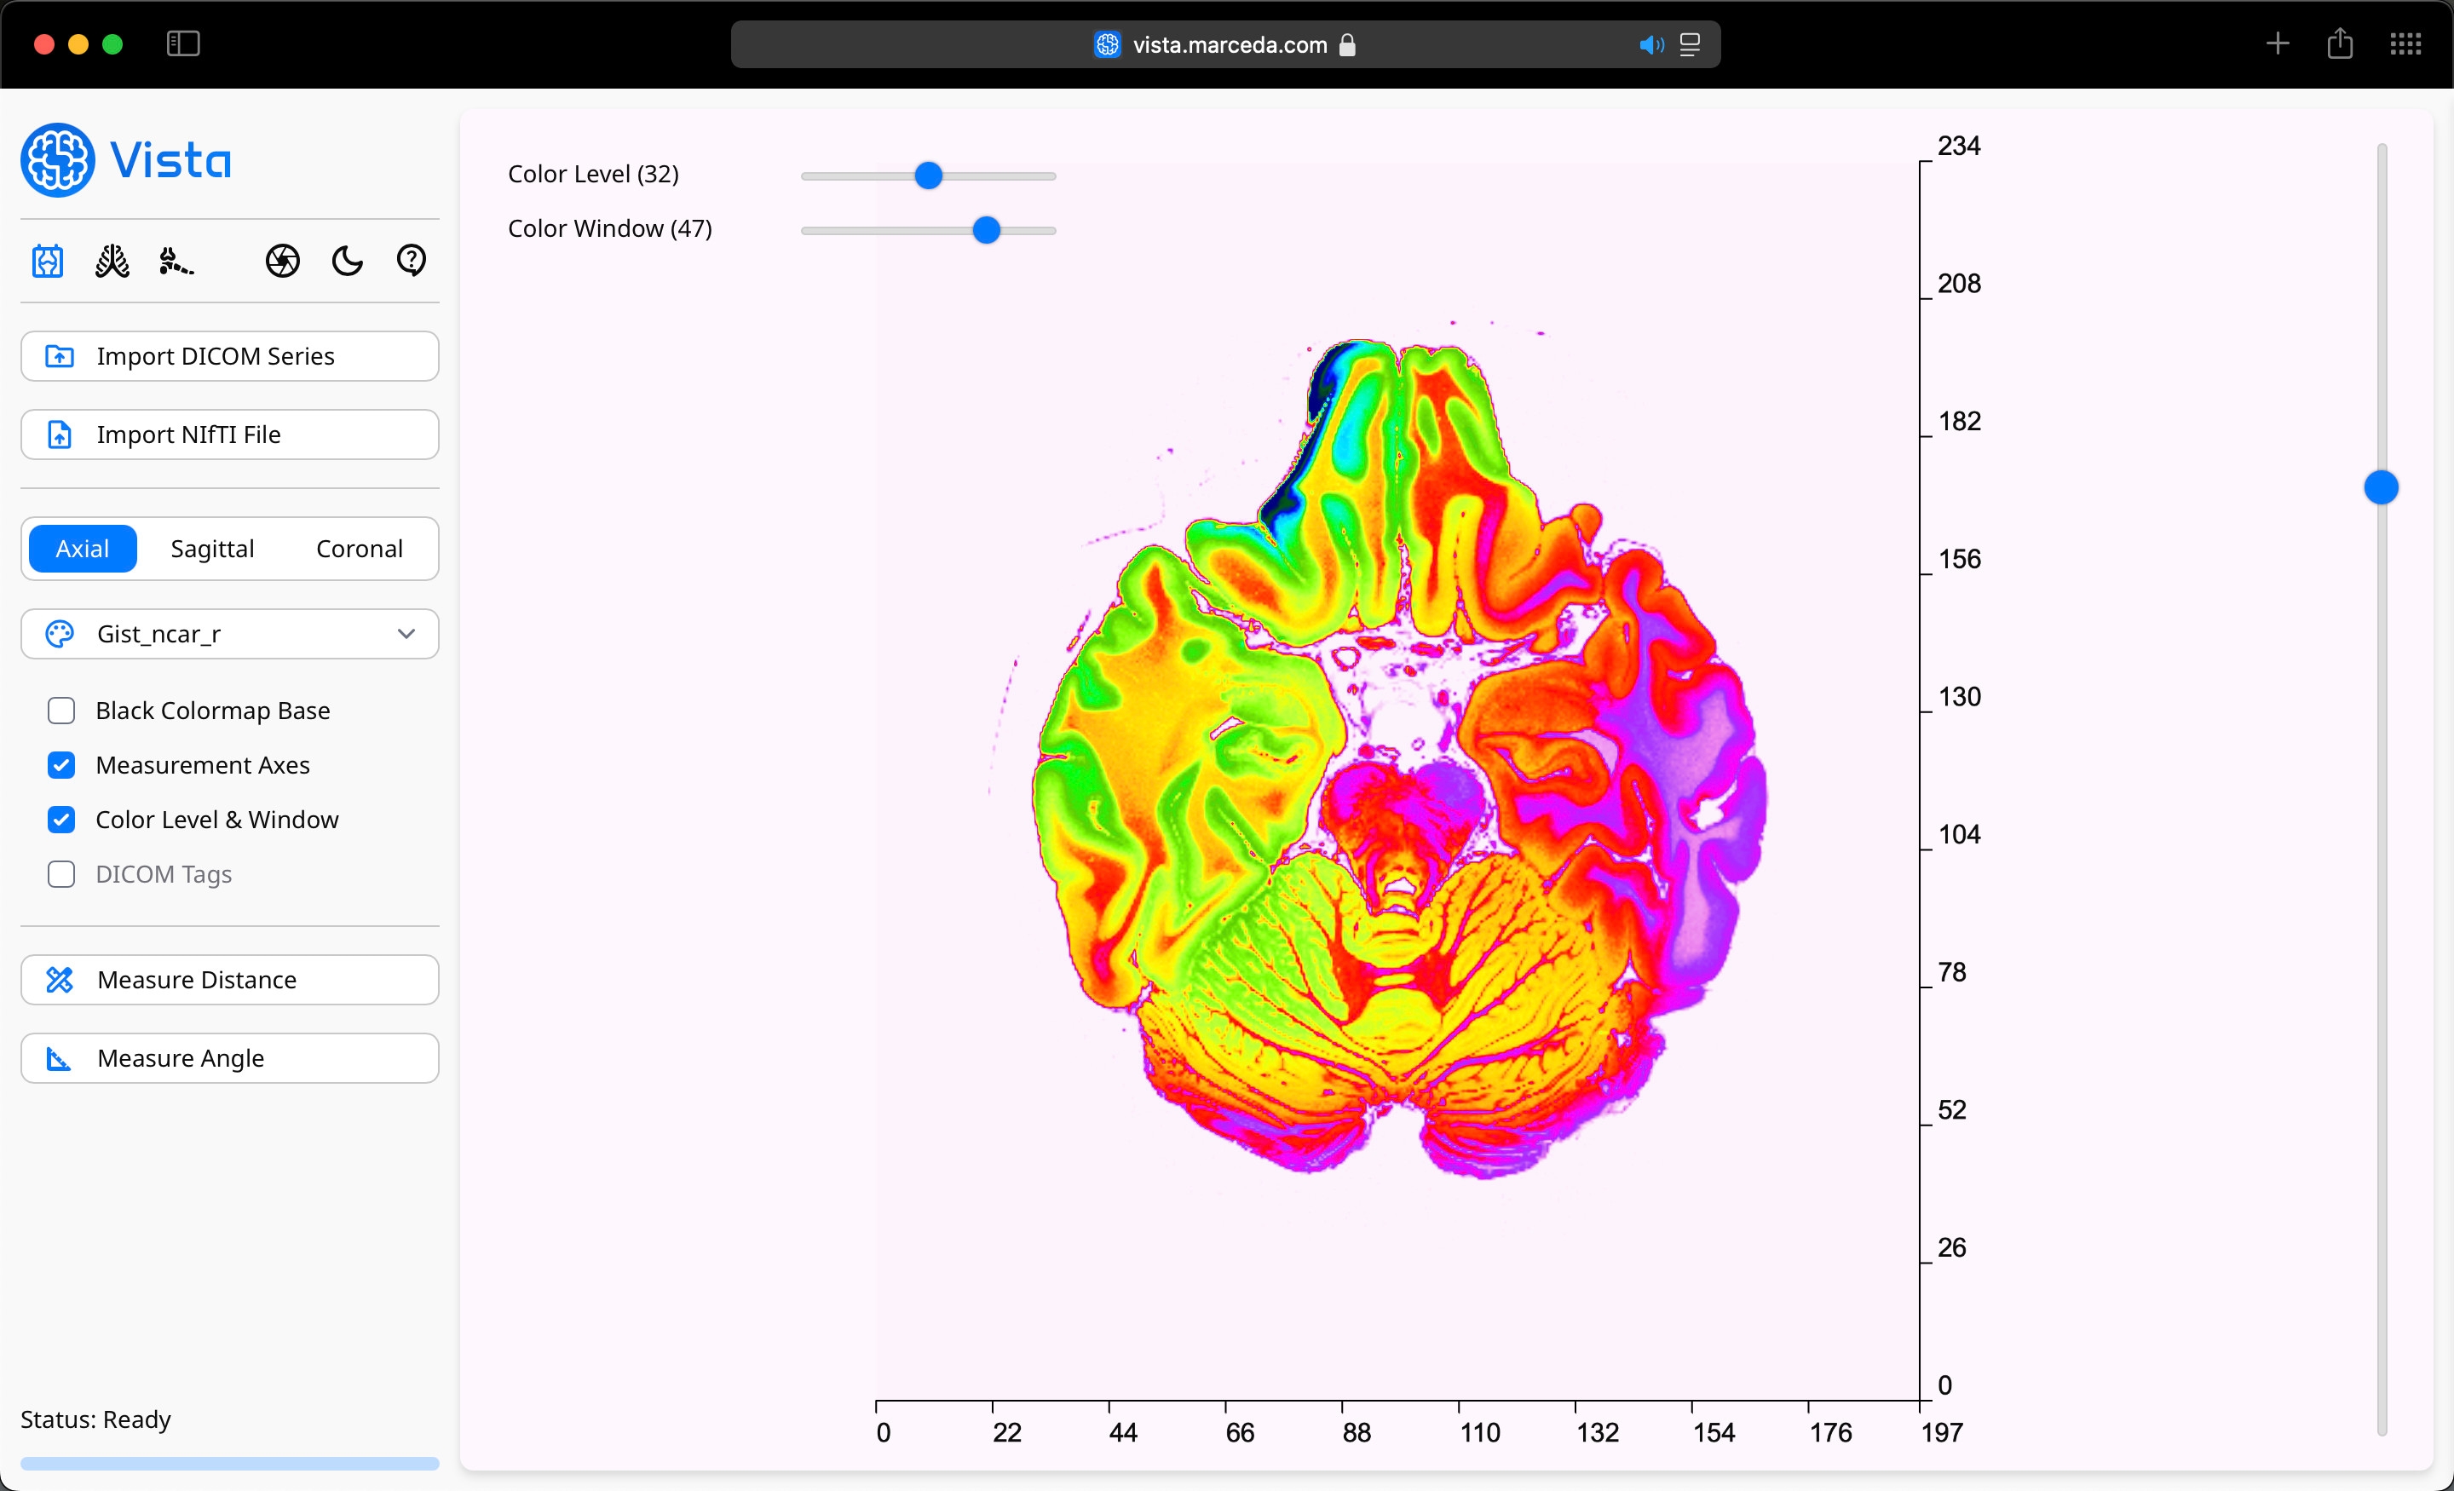Screen dimensions: 2454x1491
Task: Click the browser sidebar toggle icon
Action: pyautogui.click(x=183, y=43)
